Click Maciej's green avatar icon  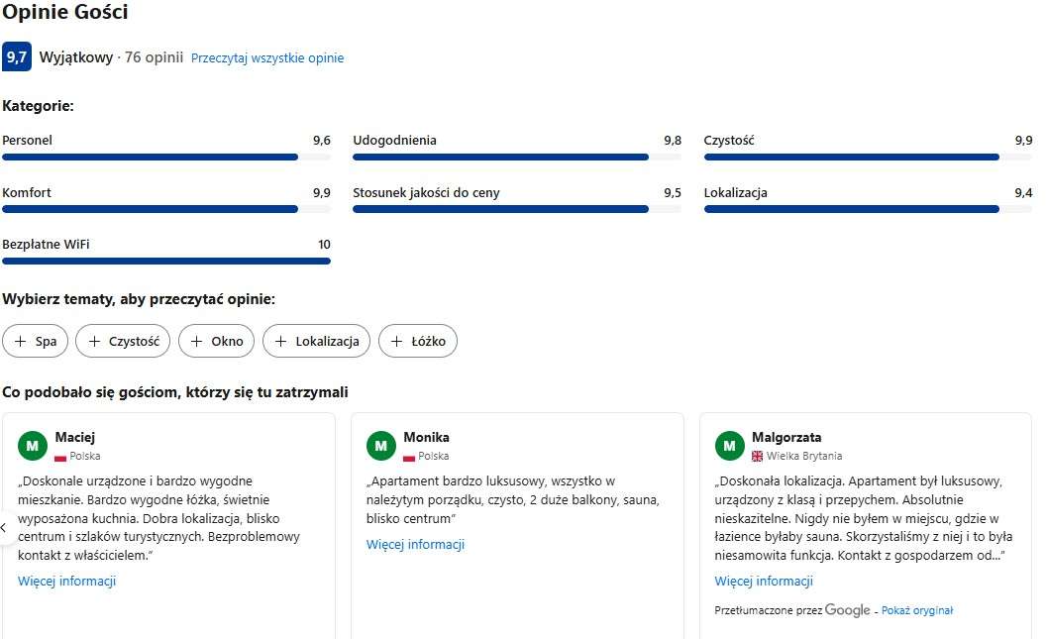pyautogui.click(x=33, y=447)
